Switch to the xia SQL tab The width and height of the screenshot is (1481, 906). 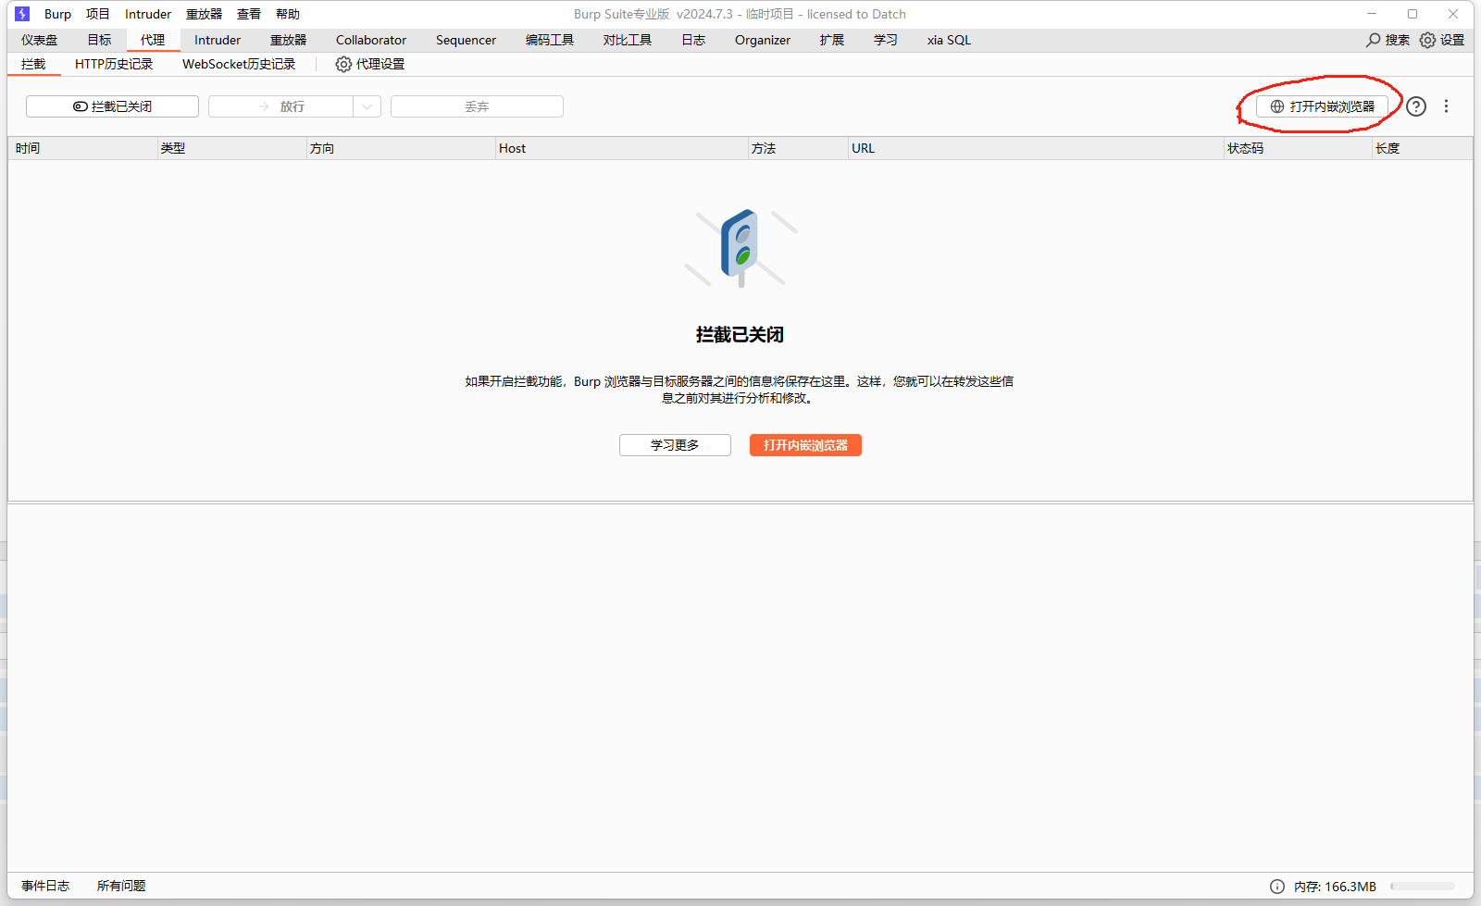pos(949,40)
